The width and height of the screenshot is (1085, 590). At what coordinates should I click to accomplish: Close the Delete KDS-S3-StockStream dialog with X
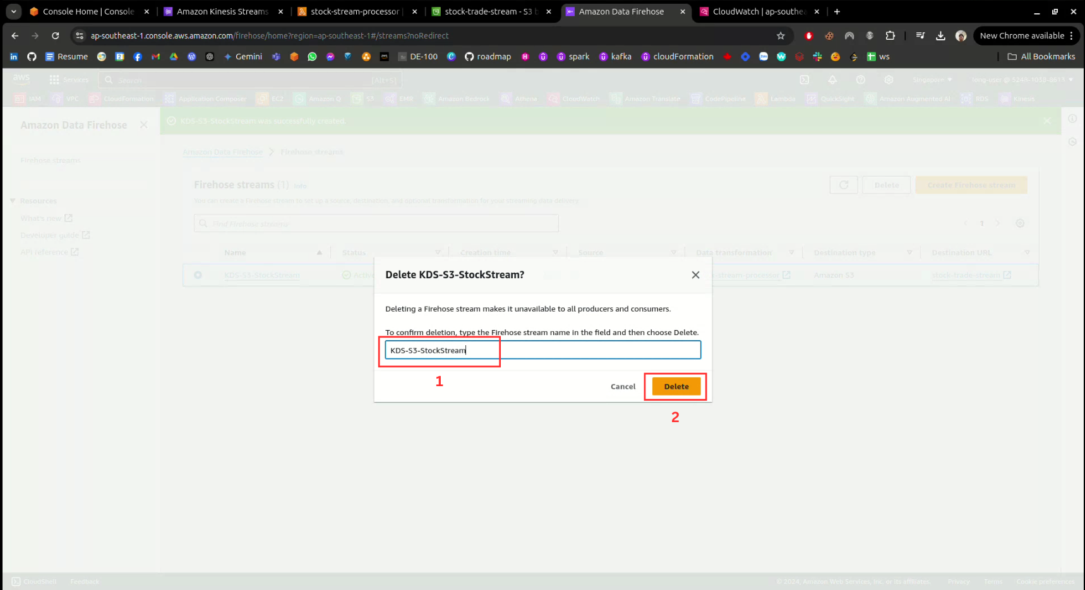point(695,275)
